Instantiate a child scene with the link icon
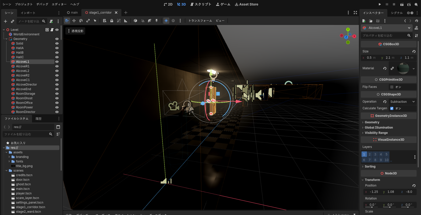421x215 pixels. [x=12, y=21]
